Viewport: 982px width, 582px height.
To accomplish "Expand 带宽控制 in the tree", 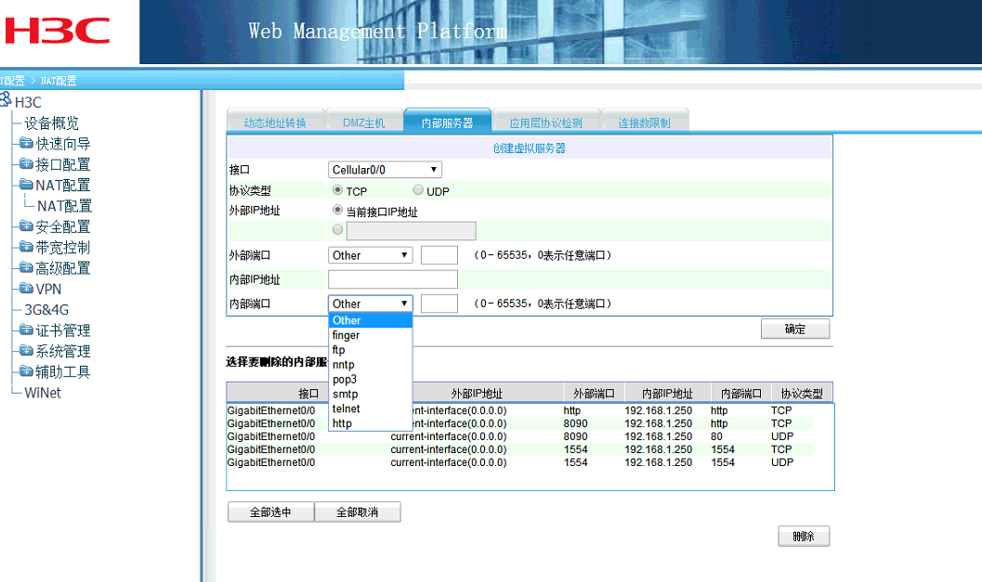I will tap(62, 247).
